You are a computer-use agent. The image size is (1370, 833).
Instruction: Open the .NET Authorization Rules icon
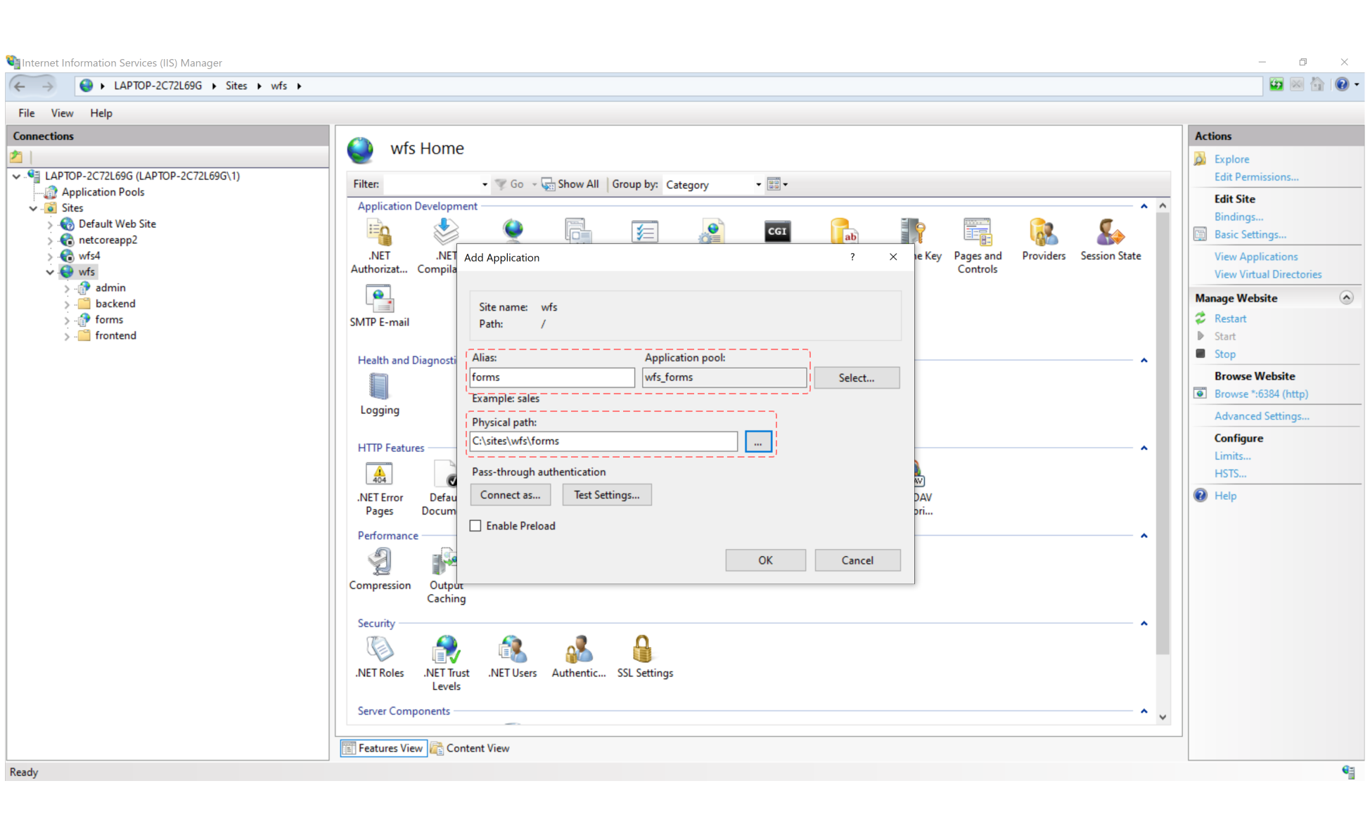coord(379,245)
